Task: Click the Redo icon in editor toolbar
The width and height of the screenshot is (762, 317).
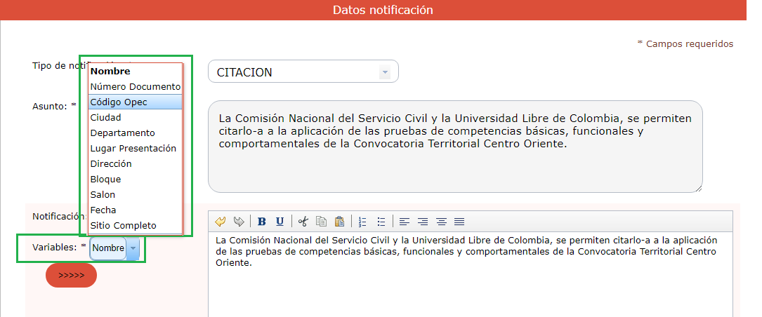Action: [x=239, y=222]
